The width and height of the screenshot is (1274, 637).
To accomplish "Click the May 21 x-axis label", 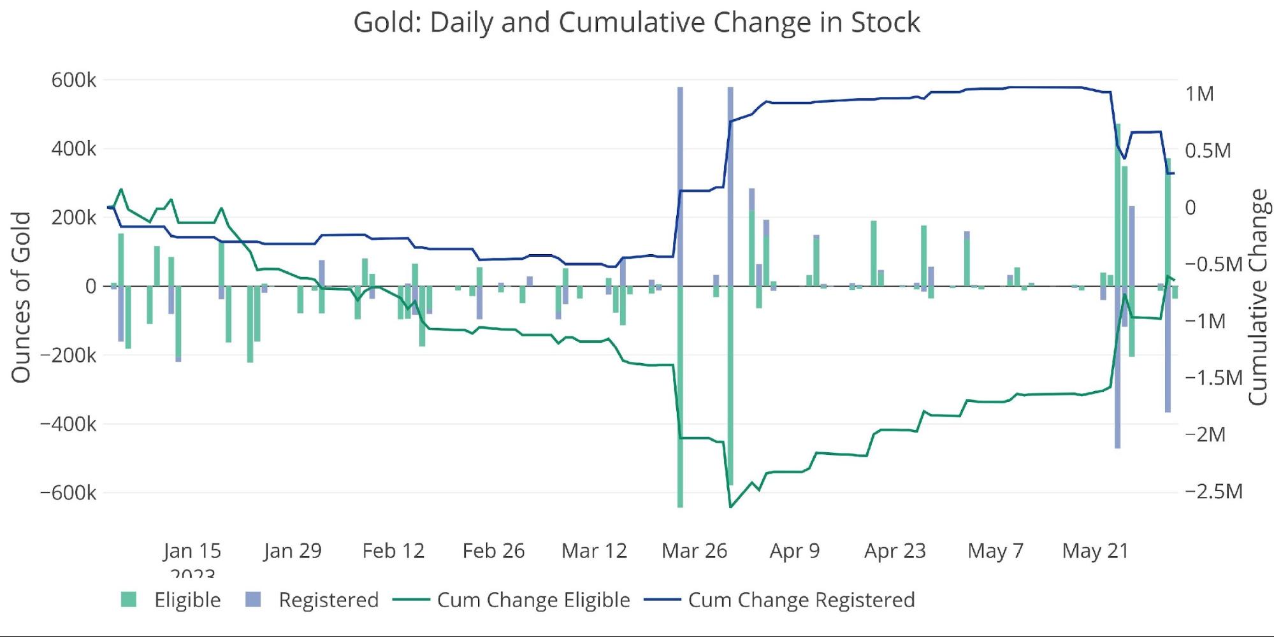I will 1095,551.
